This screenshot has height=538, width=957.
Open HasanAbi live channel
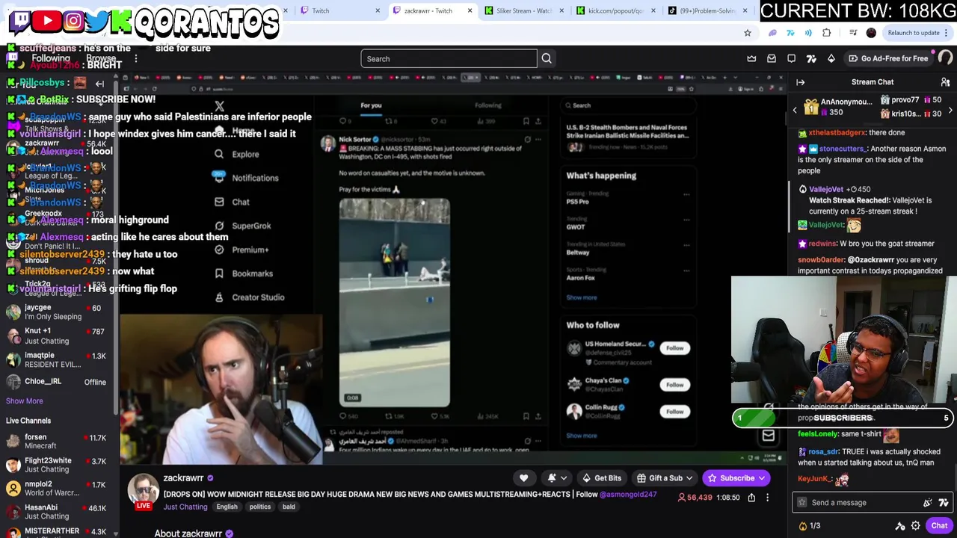click(x=58, y=512)
